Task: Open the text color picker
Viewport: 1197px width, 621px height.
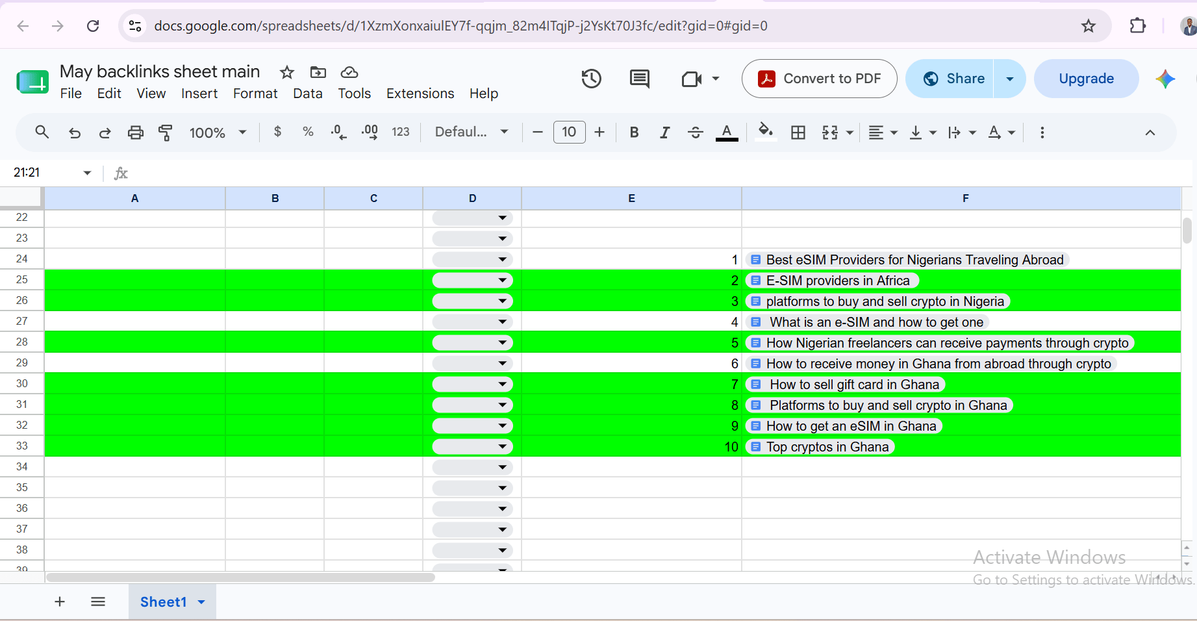Action: click(x=727, y=133)
